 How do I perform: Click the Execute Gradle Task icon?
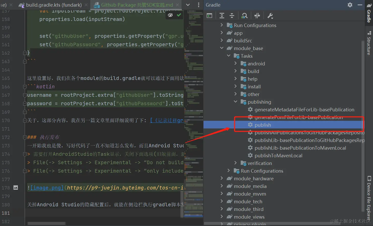(209, 16)
